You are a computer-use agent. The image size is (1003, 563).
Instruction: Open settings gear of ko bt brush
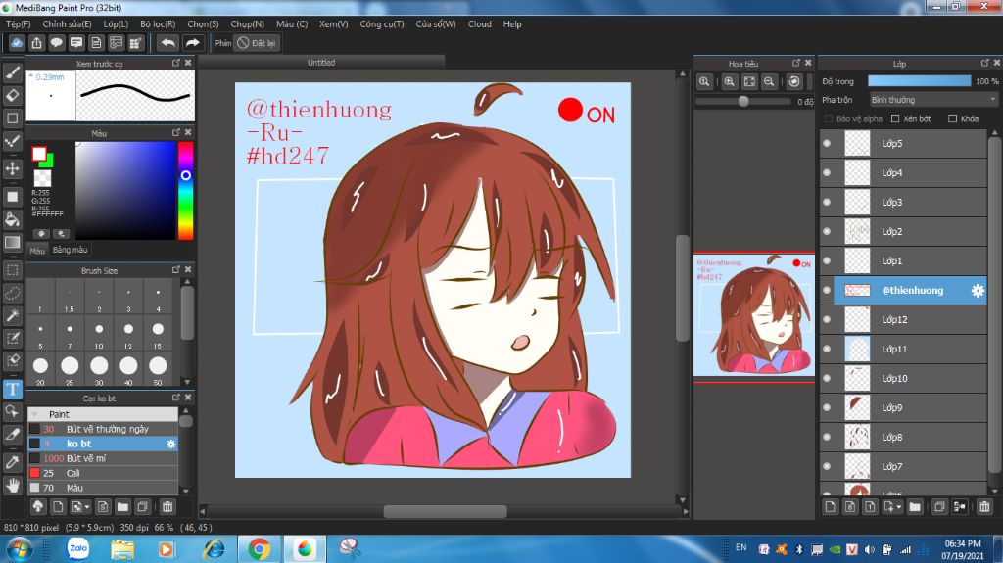click(x=170, y=444)
